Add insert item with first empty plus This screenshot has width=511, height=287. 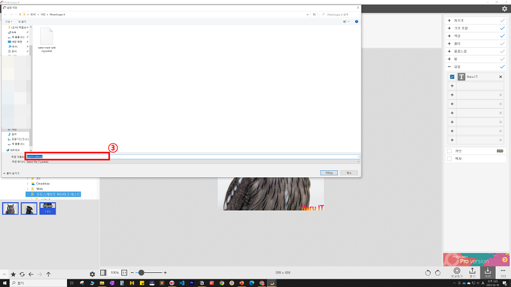(x=452, y=86)
